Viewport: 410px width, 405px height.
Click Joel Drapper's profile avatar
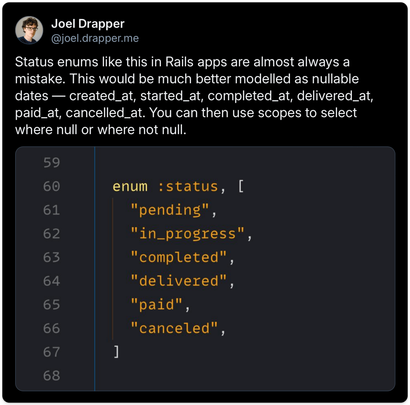pos(29,30)
